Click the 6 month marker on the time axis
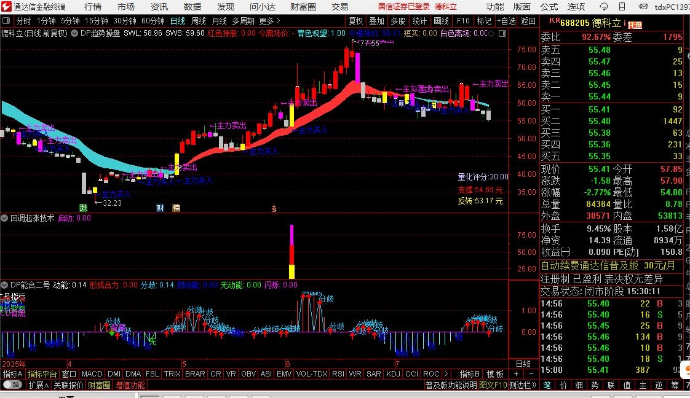 (x=288, y=364)
